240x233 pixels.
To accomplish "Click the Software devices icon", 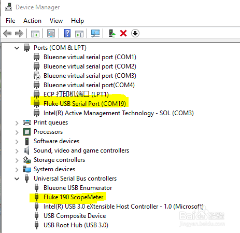I will (x=27, y=141).
